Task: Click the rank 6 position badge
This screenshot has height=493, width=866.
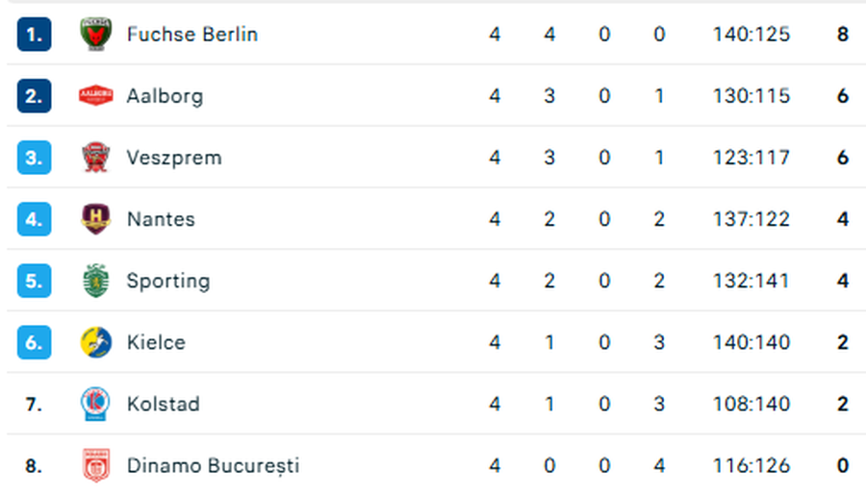Action: (34, 342)
